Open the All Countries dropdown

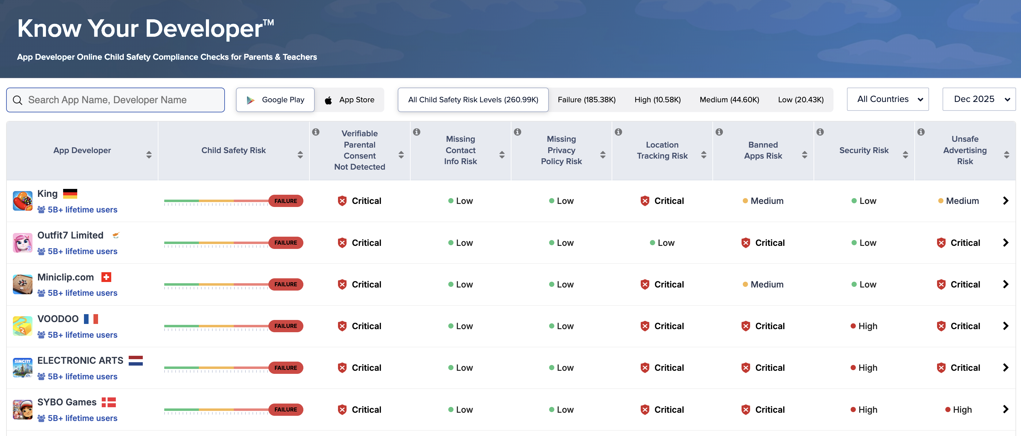tap(888, 100)
